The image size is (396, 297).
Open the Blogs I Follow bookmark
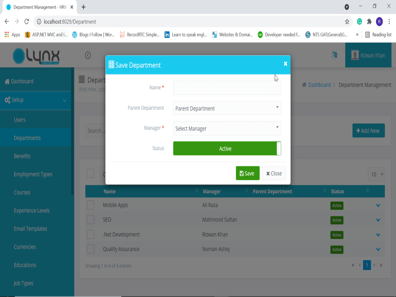pyautogui.click(x=93, y=34)
